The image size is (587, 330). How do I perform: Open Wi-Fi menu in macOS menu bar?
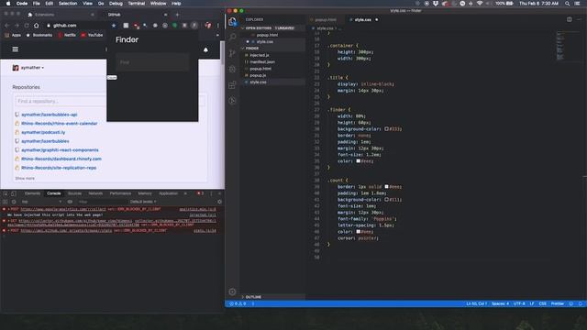[480, 4]
